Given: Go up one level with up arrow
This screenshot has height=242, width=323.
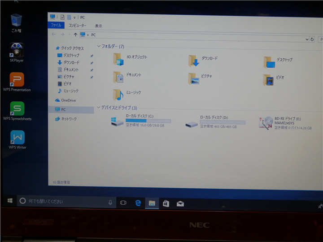Looking at the screenshot, I should click(75, 35).
